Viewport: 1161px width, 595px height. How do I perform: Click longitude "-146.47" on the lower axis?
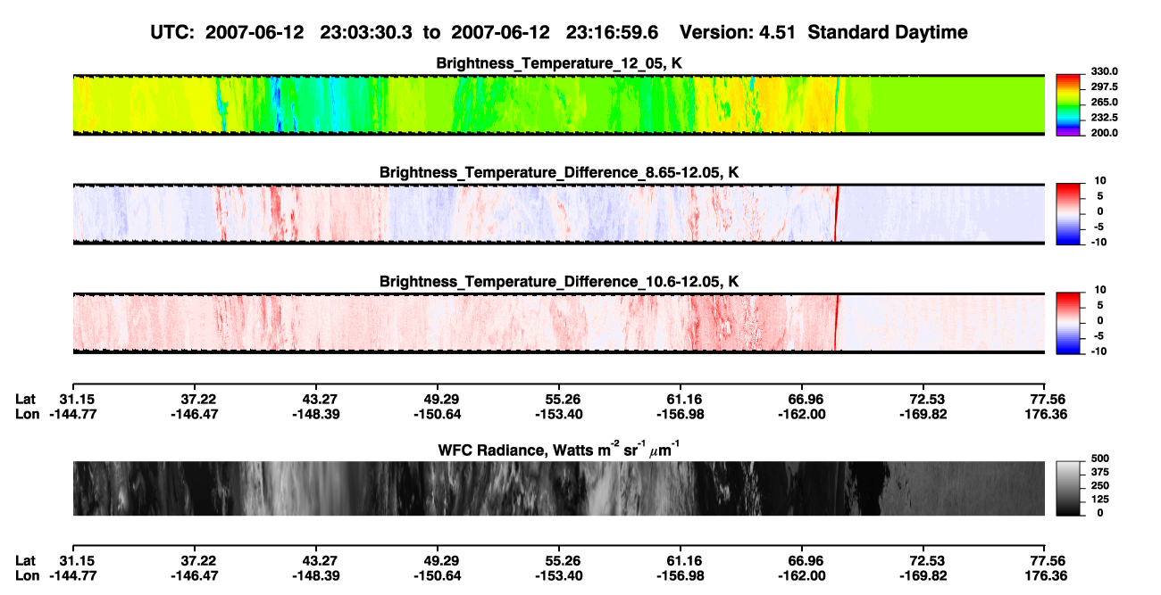196,577
